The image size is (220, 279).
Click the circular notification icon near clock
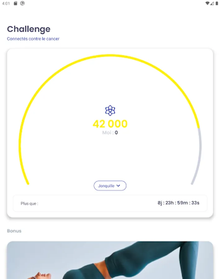22,3
